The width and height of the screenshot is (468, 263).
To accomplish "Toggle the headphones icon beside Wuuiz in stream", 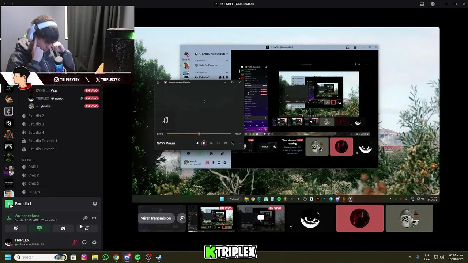I will coord(219,163).
